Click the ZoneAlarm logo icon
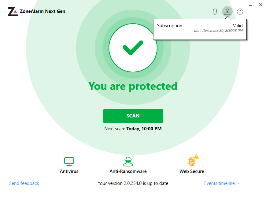 tap(13, 12)
